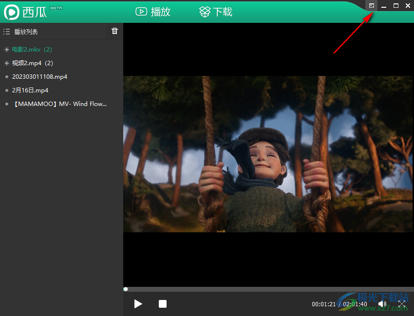Click the progress bar position handle
This screenshot has width=414, height=316.
click(126, 289)
